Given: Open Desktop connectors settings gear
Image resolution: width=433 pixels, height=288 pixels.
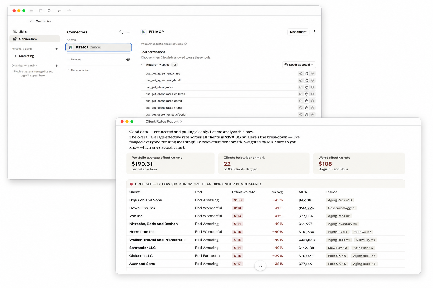Looking at the screenshot, I should pyautogui.click(x=128, y=59).
